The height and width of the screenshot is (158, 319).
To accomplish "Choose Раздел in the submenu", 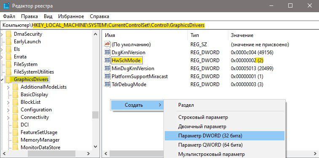I will pos(225,105).
